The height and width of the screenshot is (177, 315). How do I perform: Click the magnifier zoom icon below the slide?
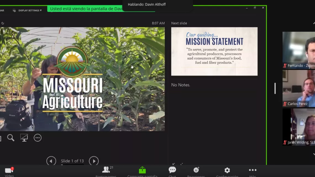pyautogui.click(x=11, y=137)
